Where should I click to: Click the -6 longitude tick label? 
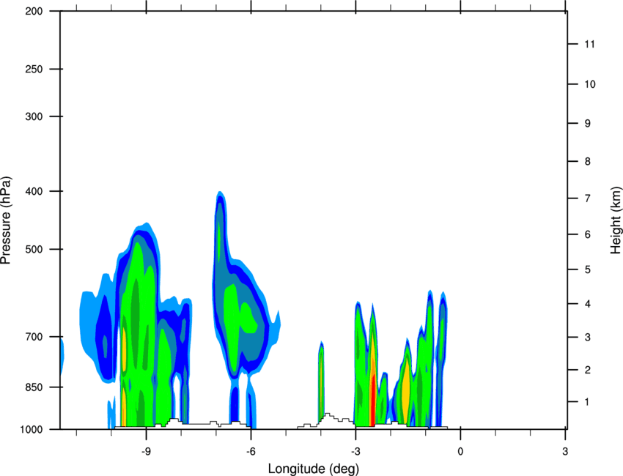251,452
